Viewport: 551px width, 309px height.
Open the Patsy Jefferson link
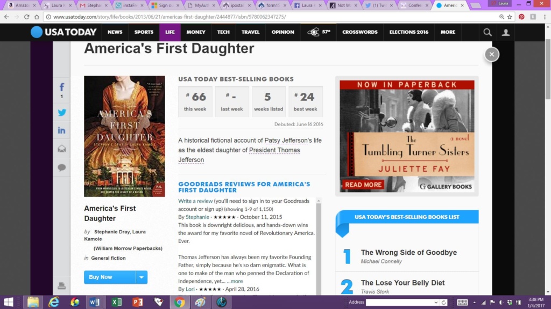point(286,141)
